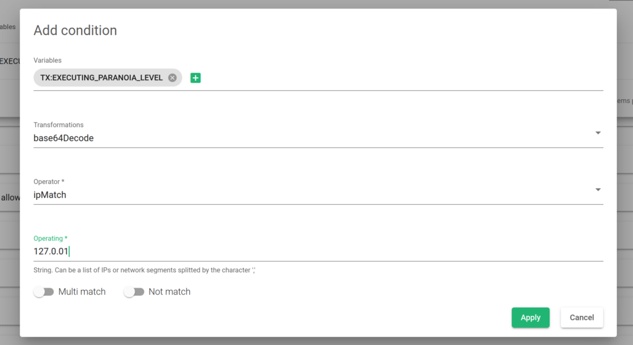Click the green Operating field label
633x345 pixels.
coord(51,238)
